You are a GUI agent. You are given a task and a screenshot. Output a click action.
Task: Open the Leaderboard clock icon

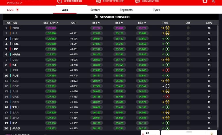(x=60, y=1)
